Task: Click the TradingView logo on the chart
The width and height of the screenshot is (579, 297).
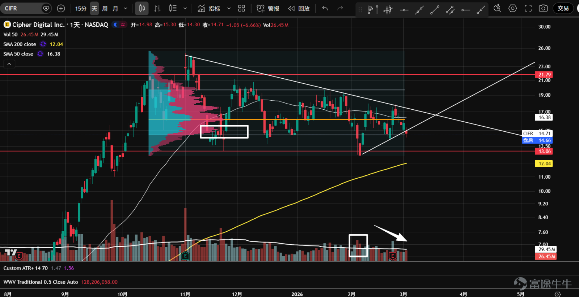Action: [x=11, y=252]
